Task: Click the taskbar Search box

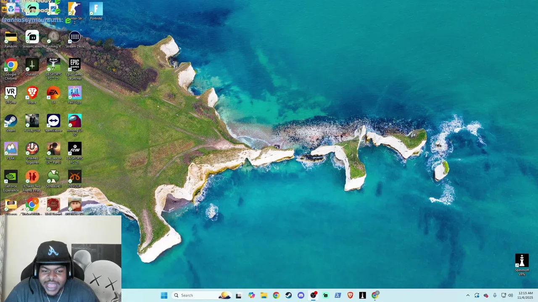Action: (202, 295)
